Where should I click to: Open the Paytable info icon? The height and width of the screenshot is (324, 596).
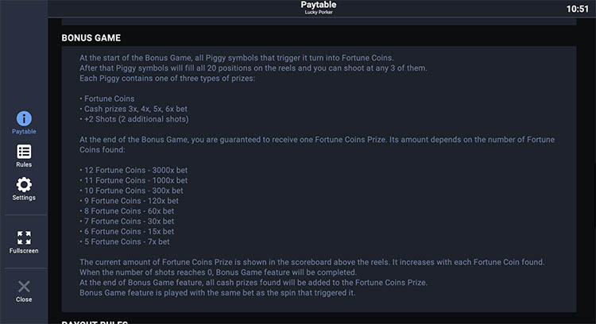pos(24,119)
